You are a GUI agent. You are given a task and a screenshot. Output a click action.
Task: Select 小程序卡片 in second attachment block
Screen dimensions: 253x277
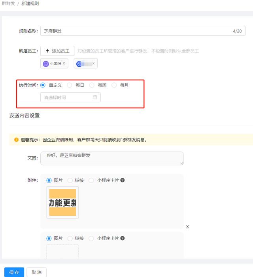92,238
